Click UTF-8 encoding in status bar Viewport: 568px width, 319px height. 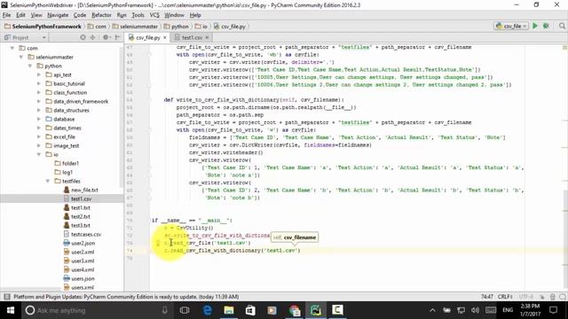point(526,297)
